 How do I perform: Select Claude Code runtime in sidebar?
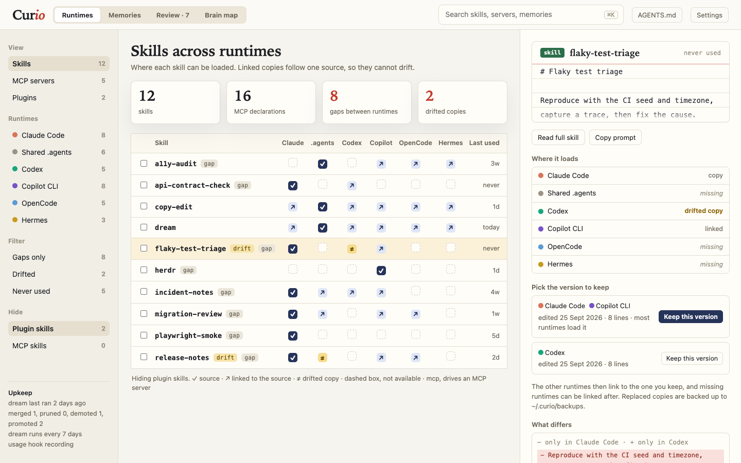click(x=59, y=135)
